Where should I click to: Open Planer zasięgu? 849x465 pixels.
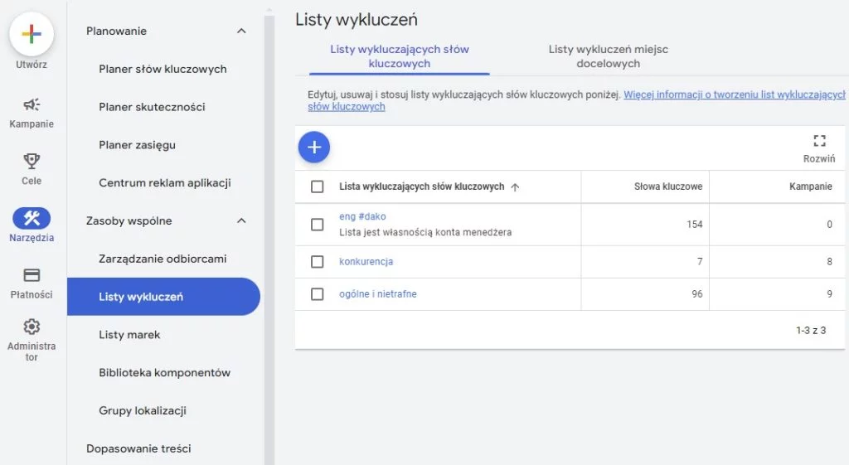tap(137, 145)
